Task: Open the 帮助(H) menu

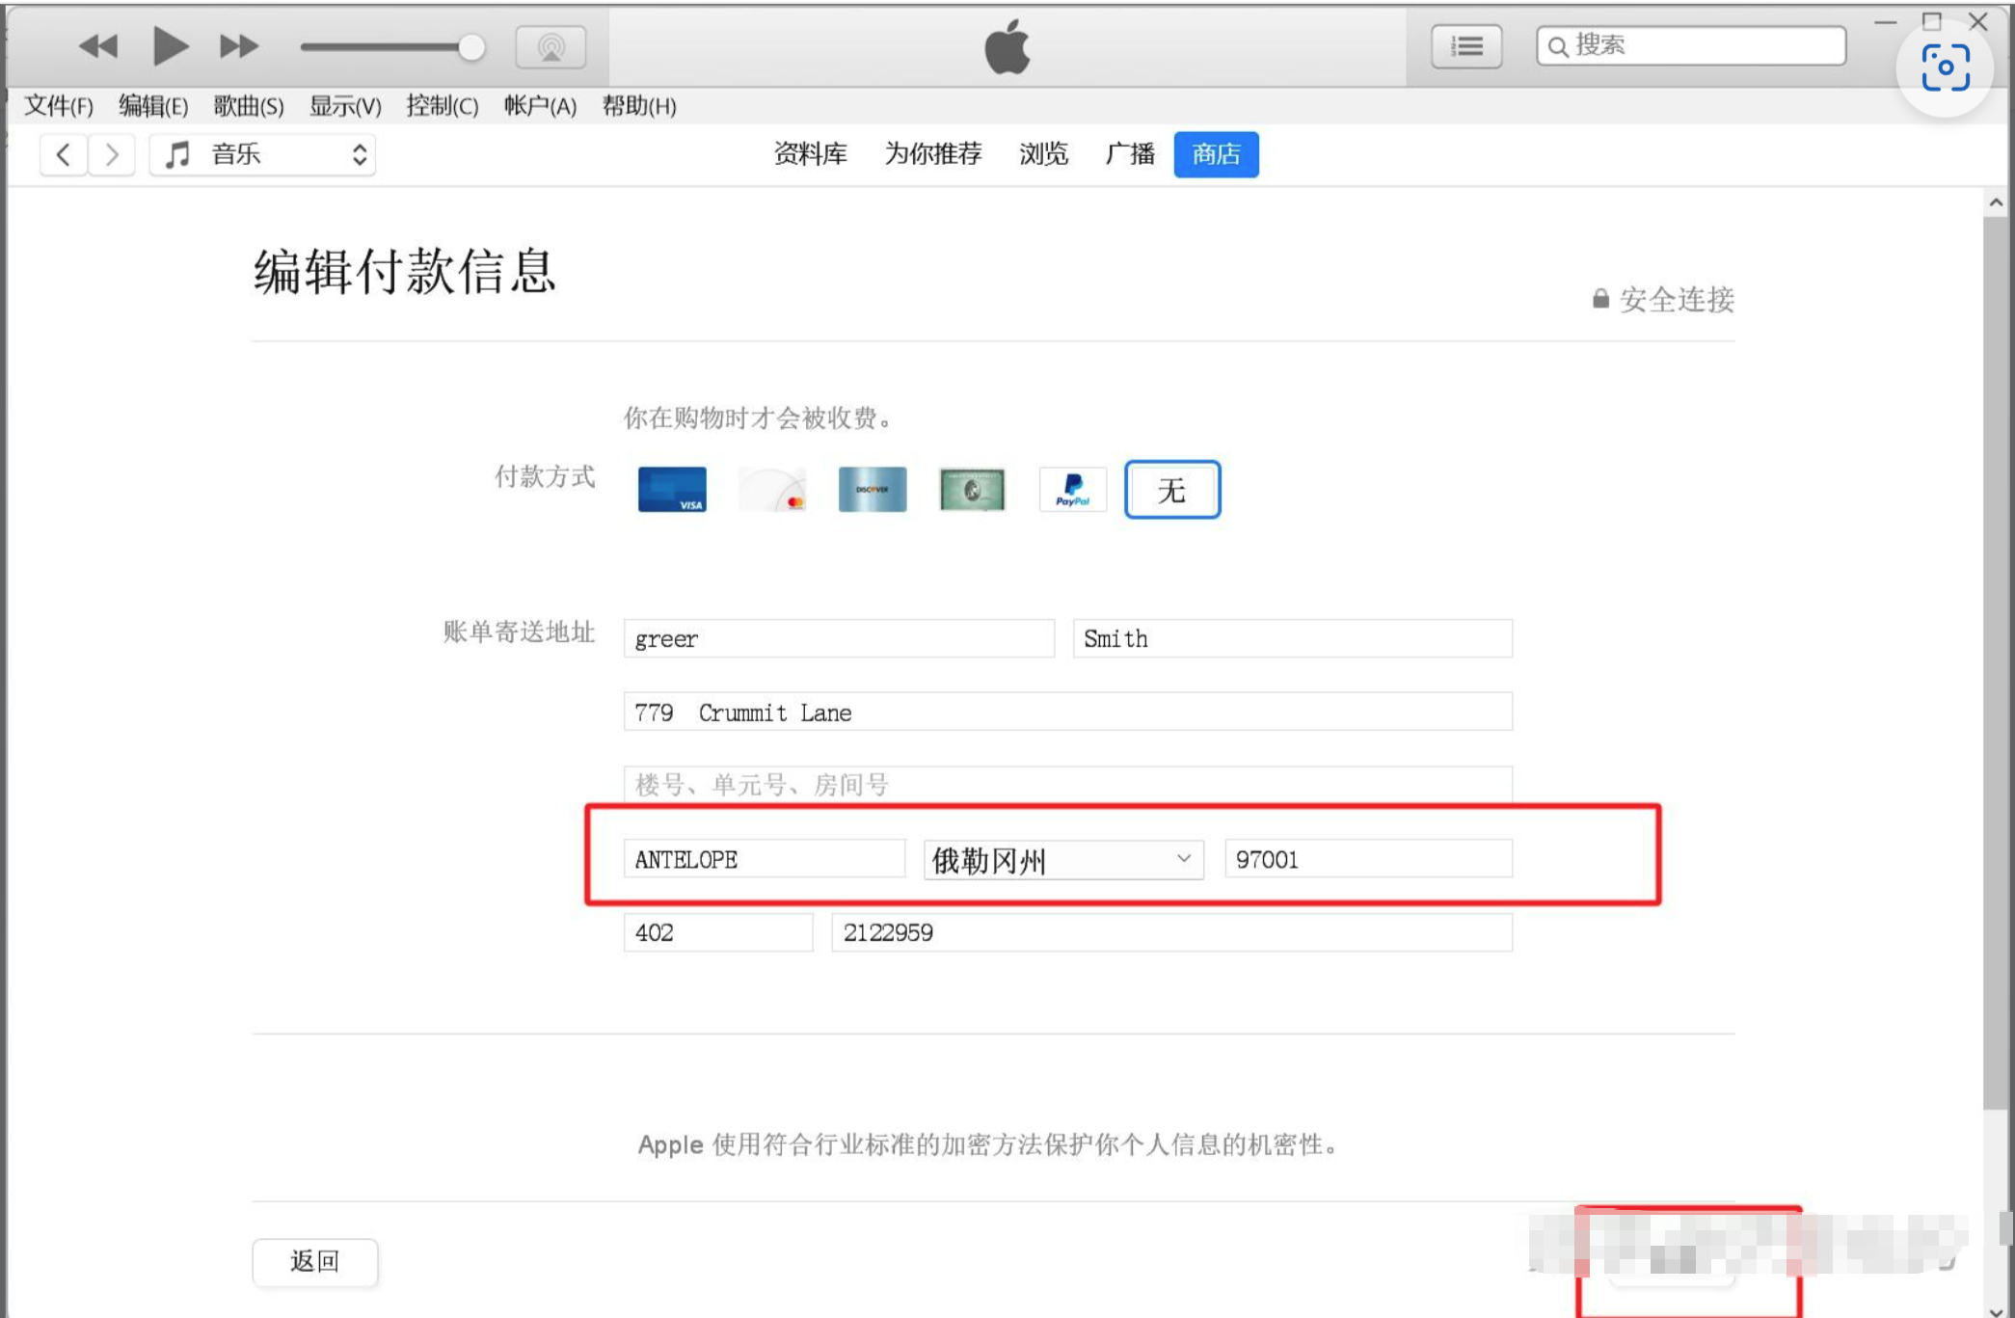Action: (639, 106)
